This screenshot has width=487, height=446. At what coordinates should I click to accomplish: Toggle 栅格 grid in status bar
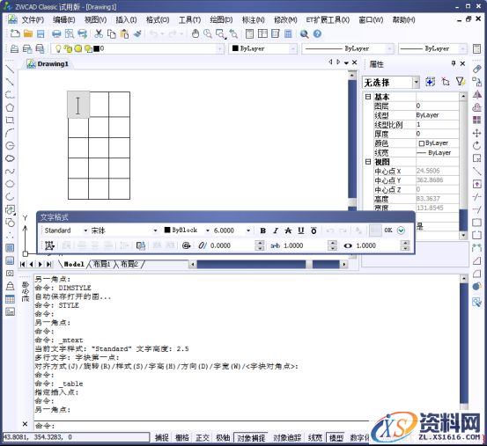pyautogui.click(x=182, y=437)
